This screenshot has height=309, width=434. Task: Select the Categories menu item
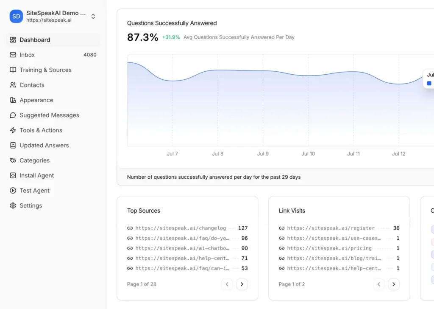tap(53, 160)
